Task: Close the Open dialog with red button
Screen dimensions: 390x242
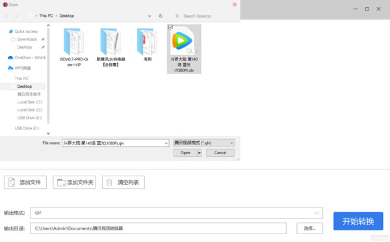Action: (234, 5)
